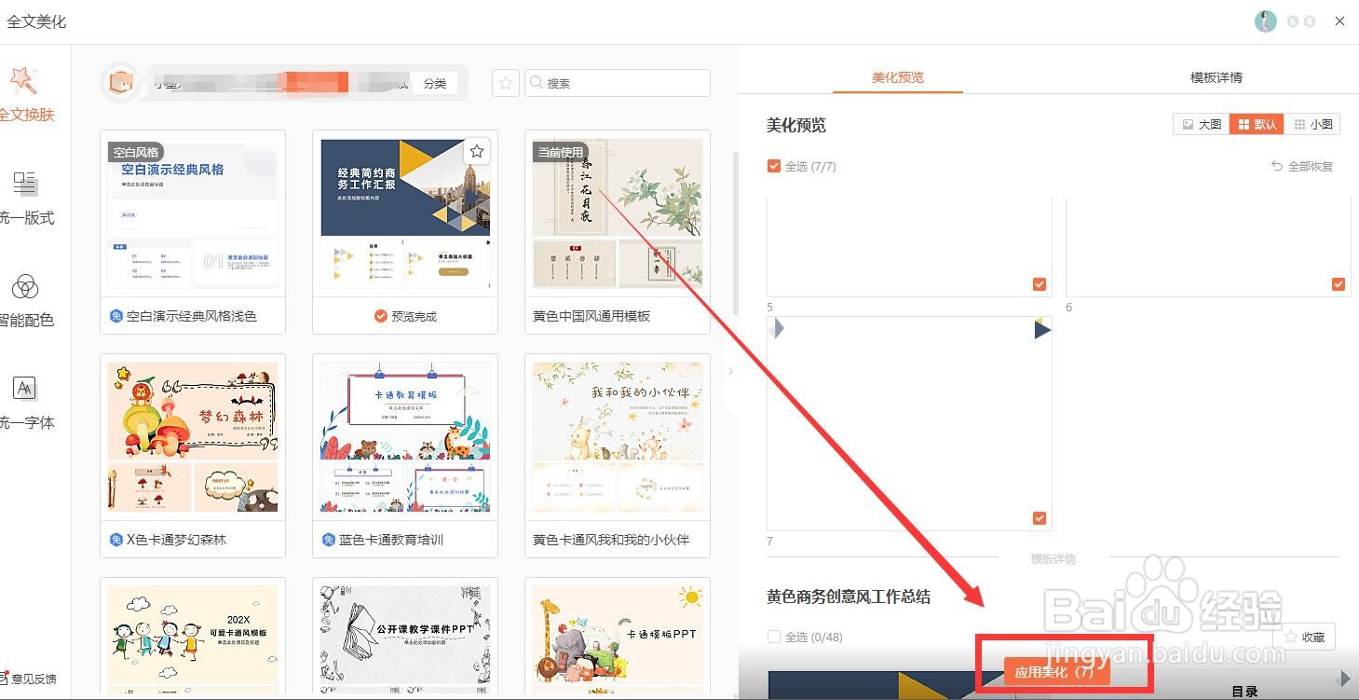Click the 免 badge on 空白演示经典风格浅色
This screenshot has height=700, width=1359.
116,316
